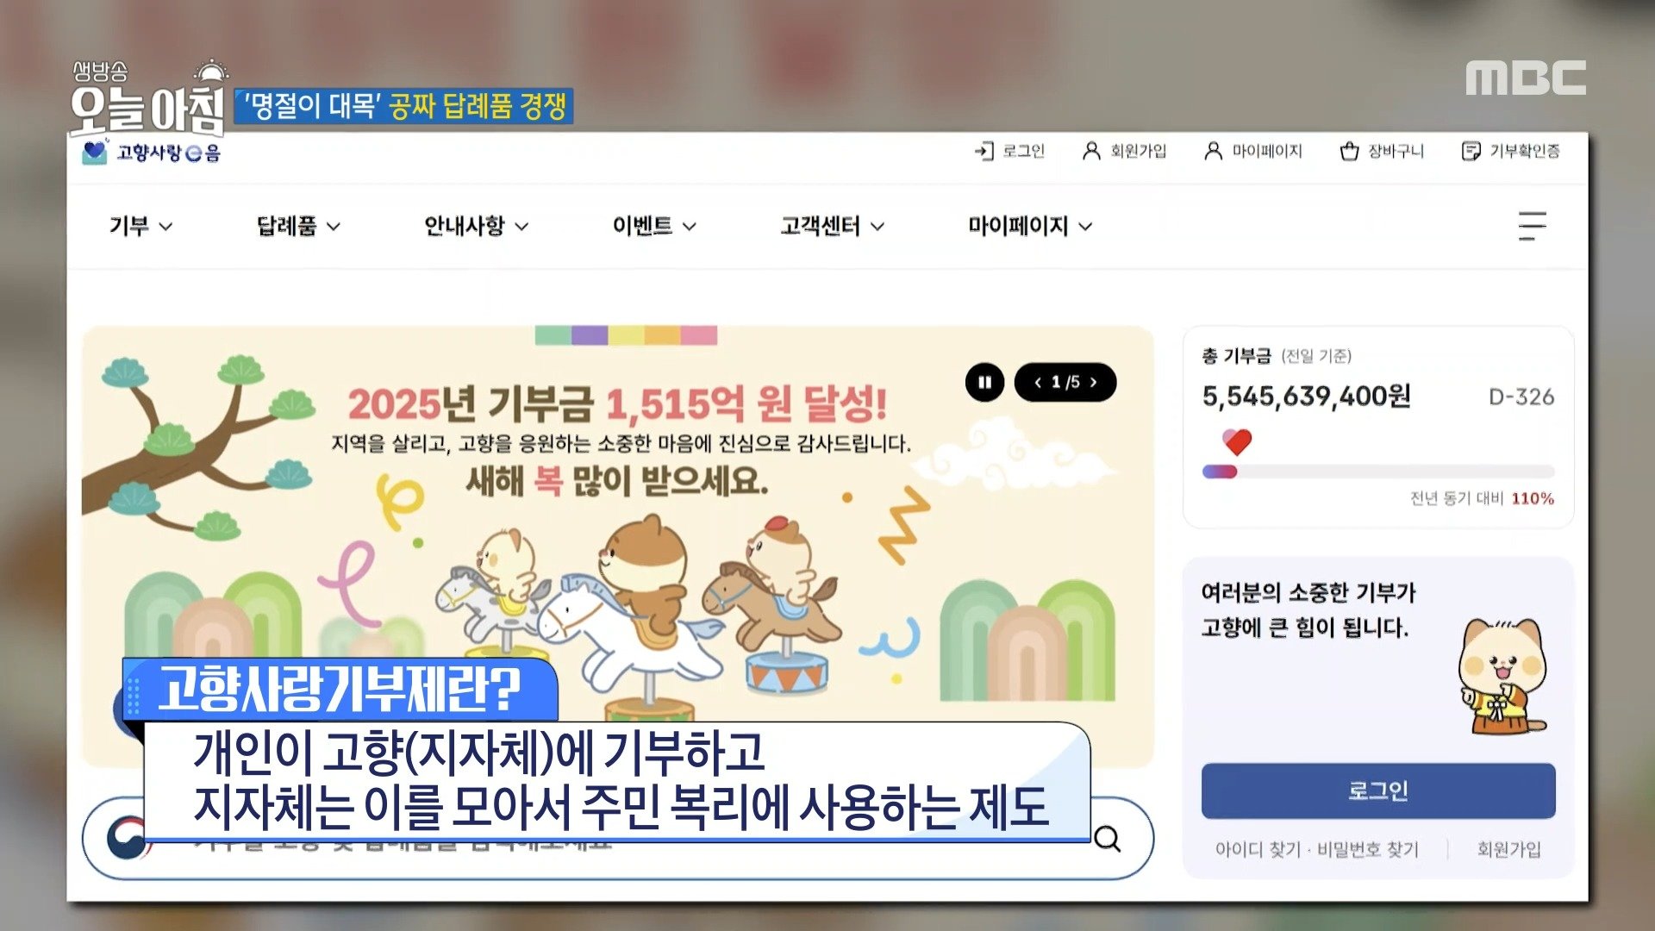Click the 로그인 icon in top bar
1655x931 pixels.
[x=984, y=152]
